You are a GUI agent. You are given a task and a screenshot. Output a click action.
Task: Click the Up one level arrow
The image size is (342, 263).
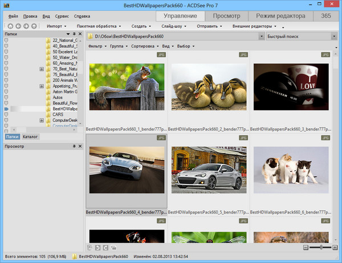click(x=34, y=26)
